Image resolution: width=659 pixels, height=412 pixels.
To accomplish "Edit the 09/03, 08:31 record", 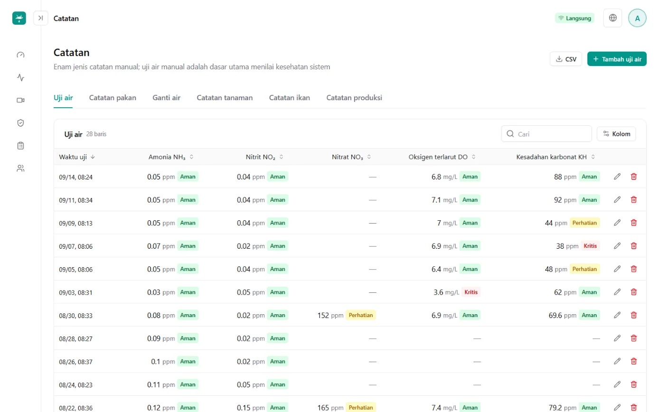I will pyautogui.click(x=617, y=292).
